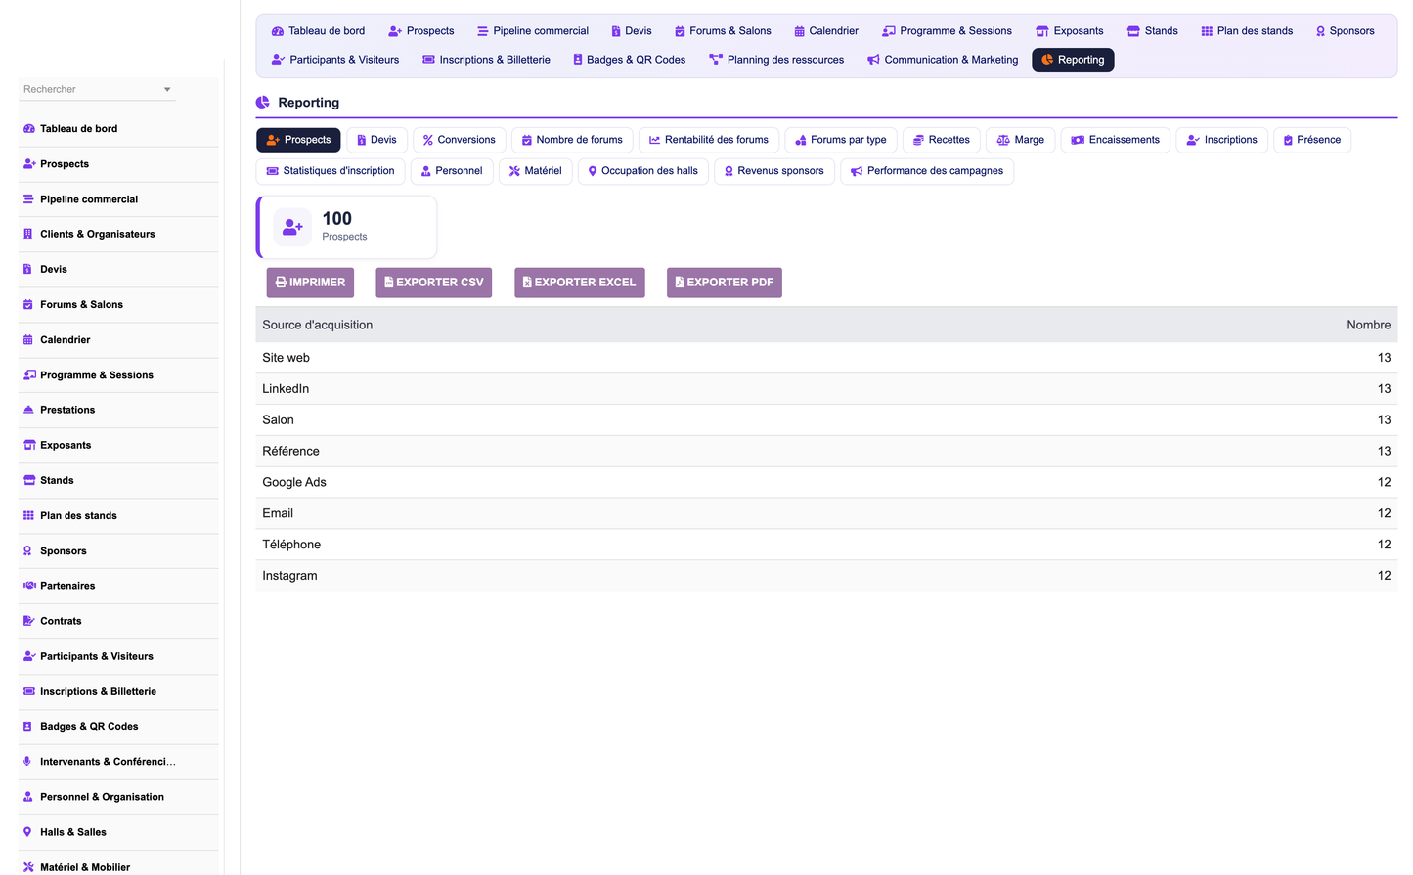Open Planning des ressources in top navigation

776,60
